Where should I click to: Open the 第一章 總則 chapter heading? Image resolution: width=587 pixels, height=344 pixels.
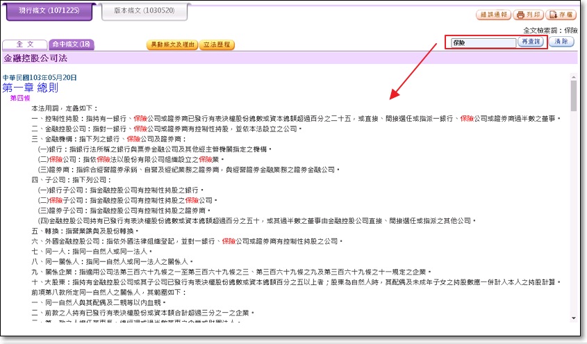(30, 88)
